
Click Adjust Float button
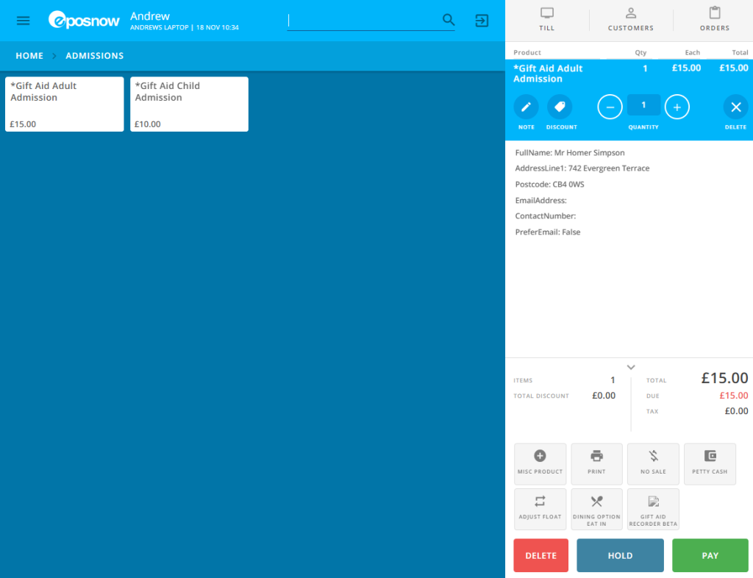click(540, 509)
